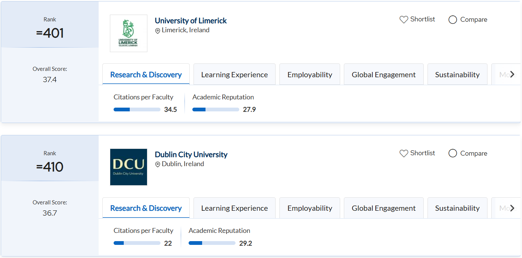Viewport: 522px width, 258px height.
Task: Open Sustainability tab for Dublin City University
Action: (457, 208)
